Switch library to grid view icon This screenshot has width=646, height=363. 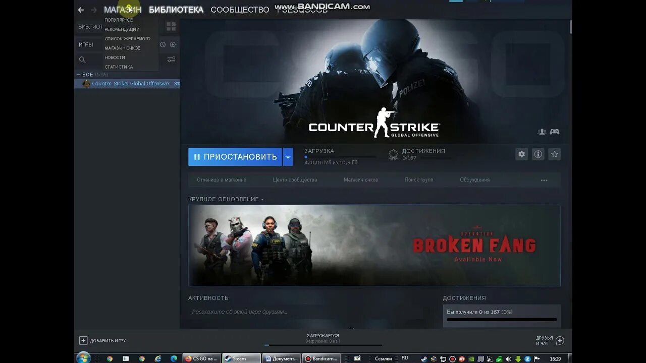(x=171, y=26)
